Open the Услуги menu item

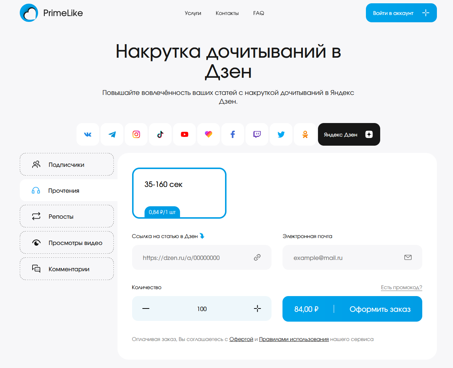pyautogui.click(x=193, y=13)
